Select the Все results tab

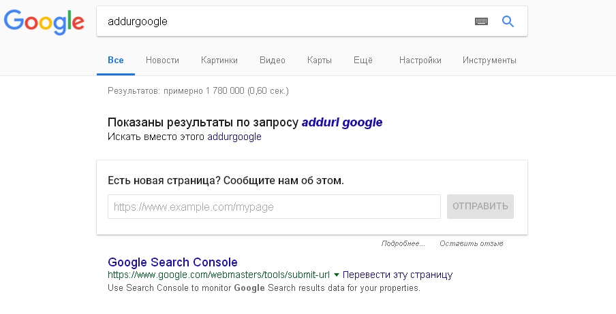coord(116,60)
